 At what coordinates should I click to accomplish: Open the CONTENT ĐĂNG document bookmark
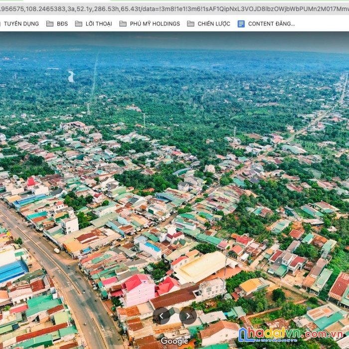click(x=266, y=24)
